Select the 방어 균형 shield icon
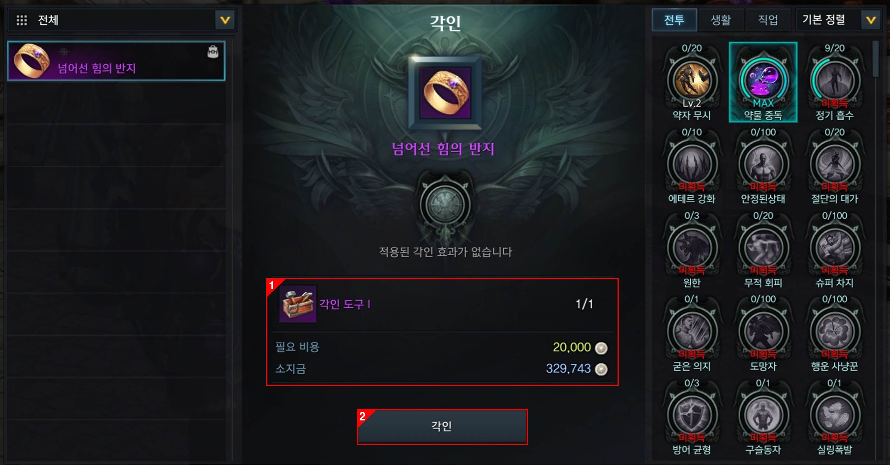Image resolution: width=890 pixels, height=465 pixels. tap(692, 415)
